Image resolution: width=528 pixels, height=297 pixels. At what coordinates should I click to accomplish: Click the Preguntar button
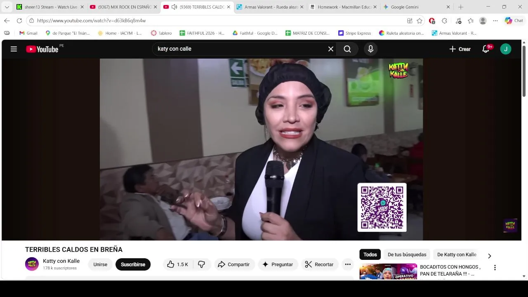(x=278, y=264)
